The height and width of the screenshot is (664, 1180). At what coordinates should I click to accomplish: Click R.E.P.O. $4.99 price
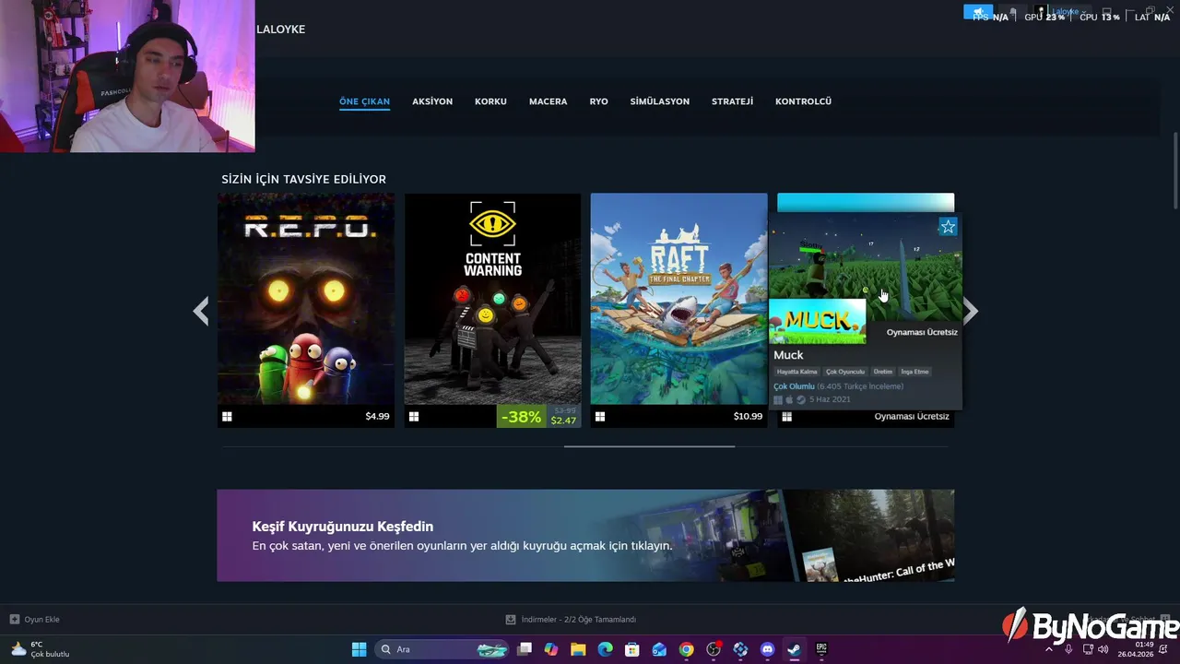click(377, 417)
